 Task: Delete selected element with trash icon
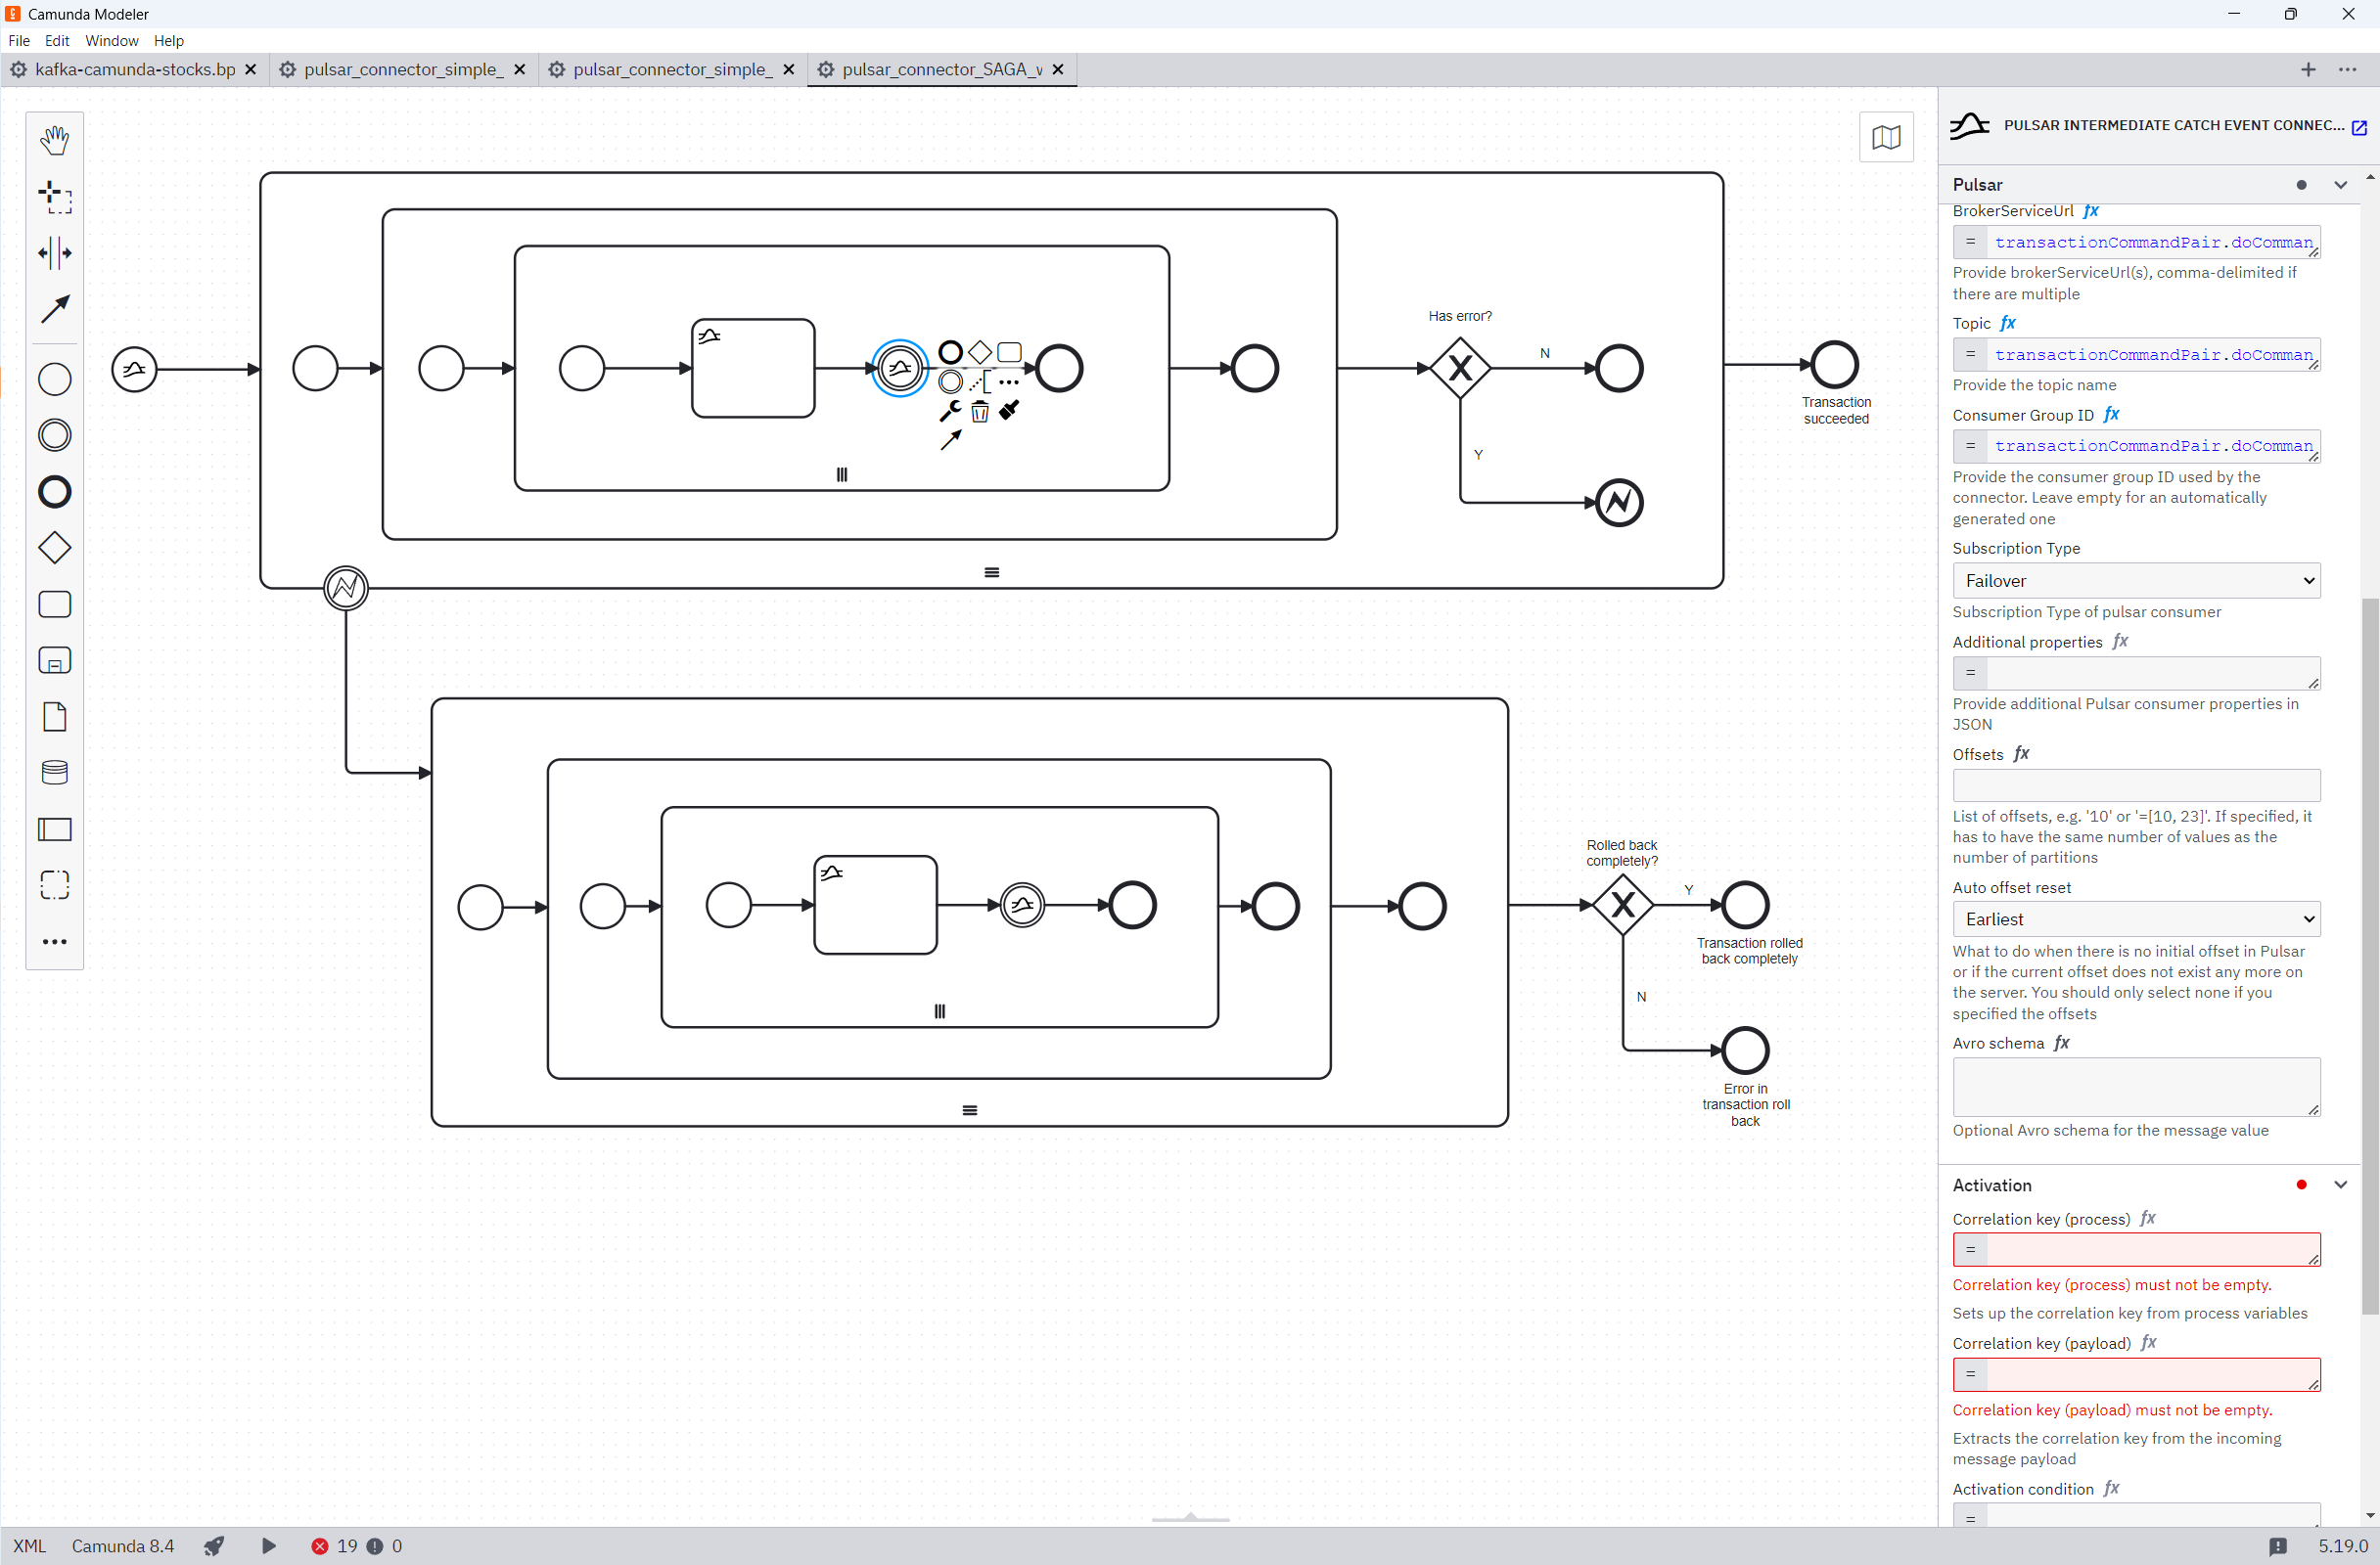click(980, 411)
